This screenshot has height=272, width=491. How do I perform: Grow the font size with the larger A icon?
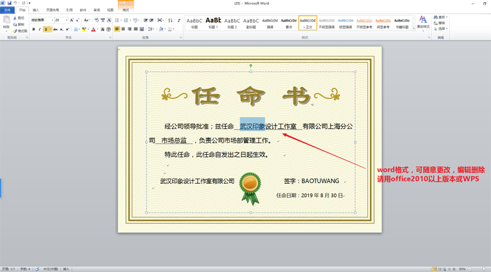pos(71,20)
